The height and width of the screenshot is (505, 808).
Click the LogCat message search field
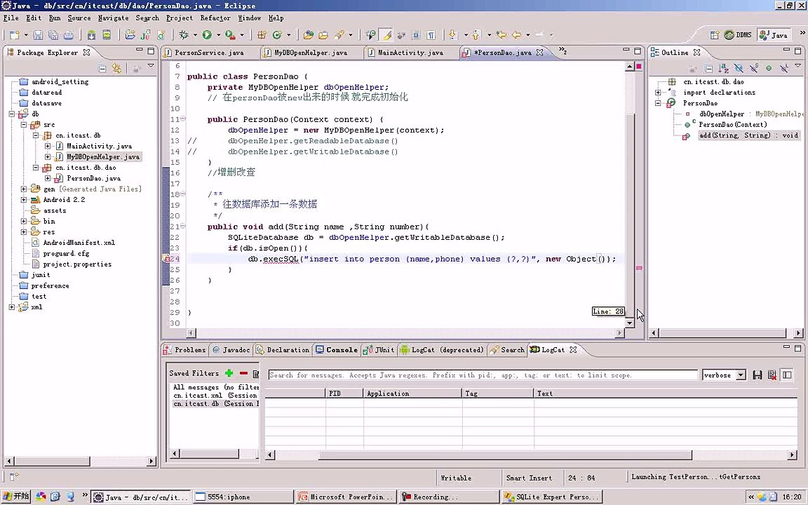[483, 375]
